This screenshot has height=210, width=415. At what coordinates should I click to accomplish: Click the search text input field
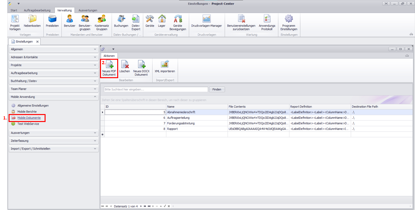coord(155,90)
